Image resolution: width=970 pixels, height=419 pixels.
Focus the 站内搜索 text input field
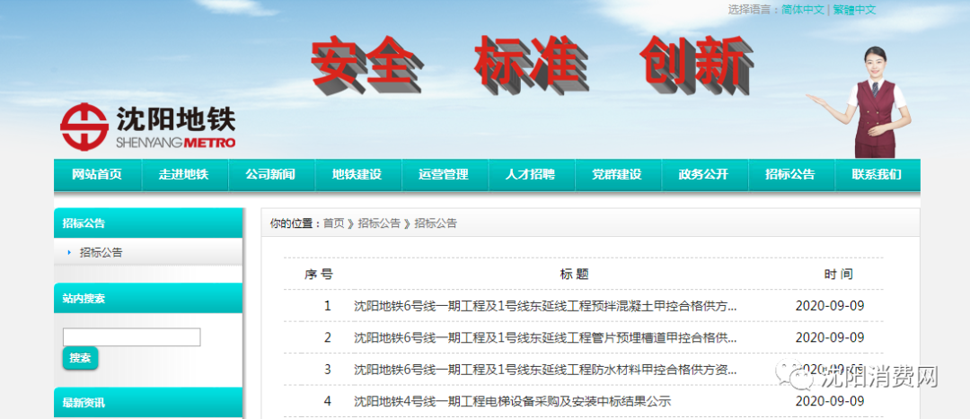131,337
